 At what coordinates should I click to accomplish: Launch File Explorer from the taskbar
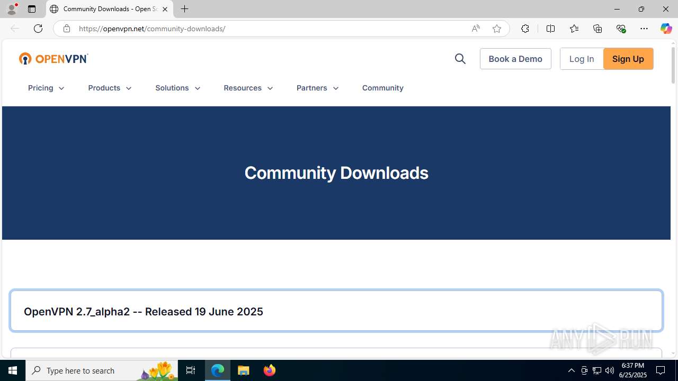tap(244, 370)
